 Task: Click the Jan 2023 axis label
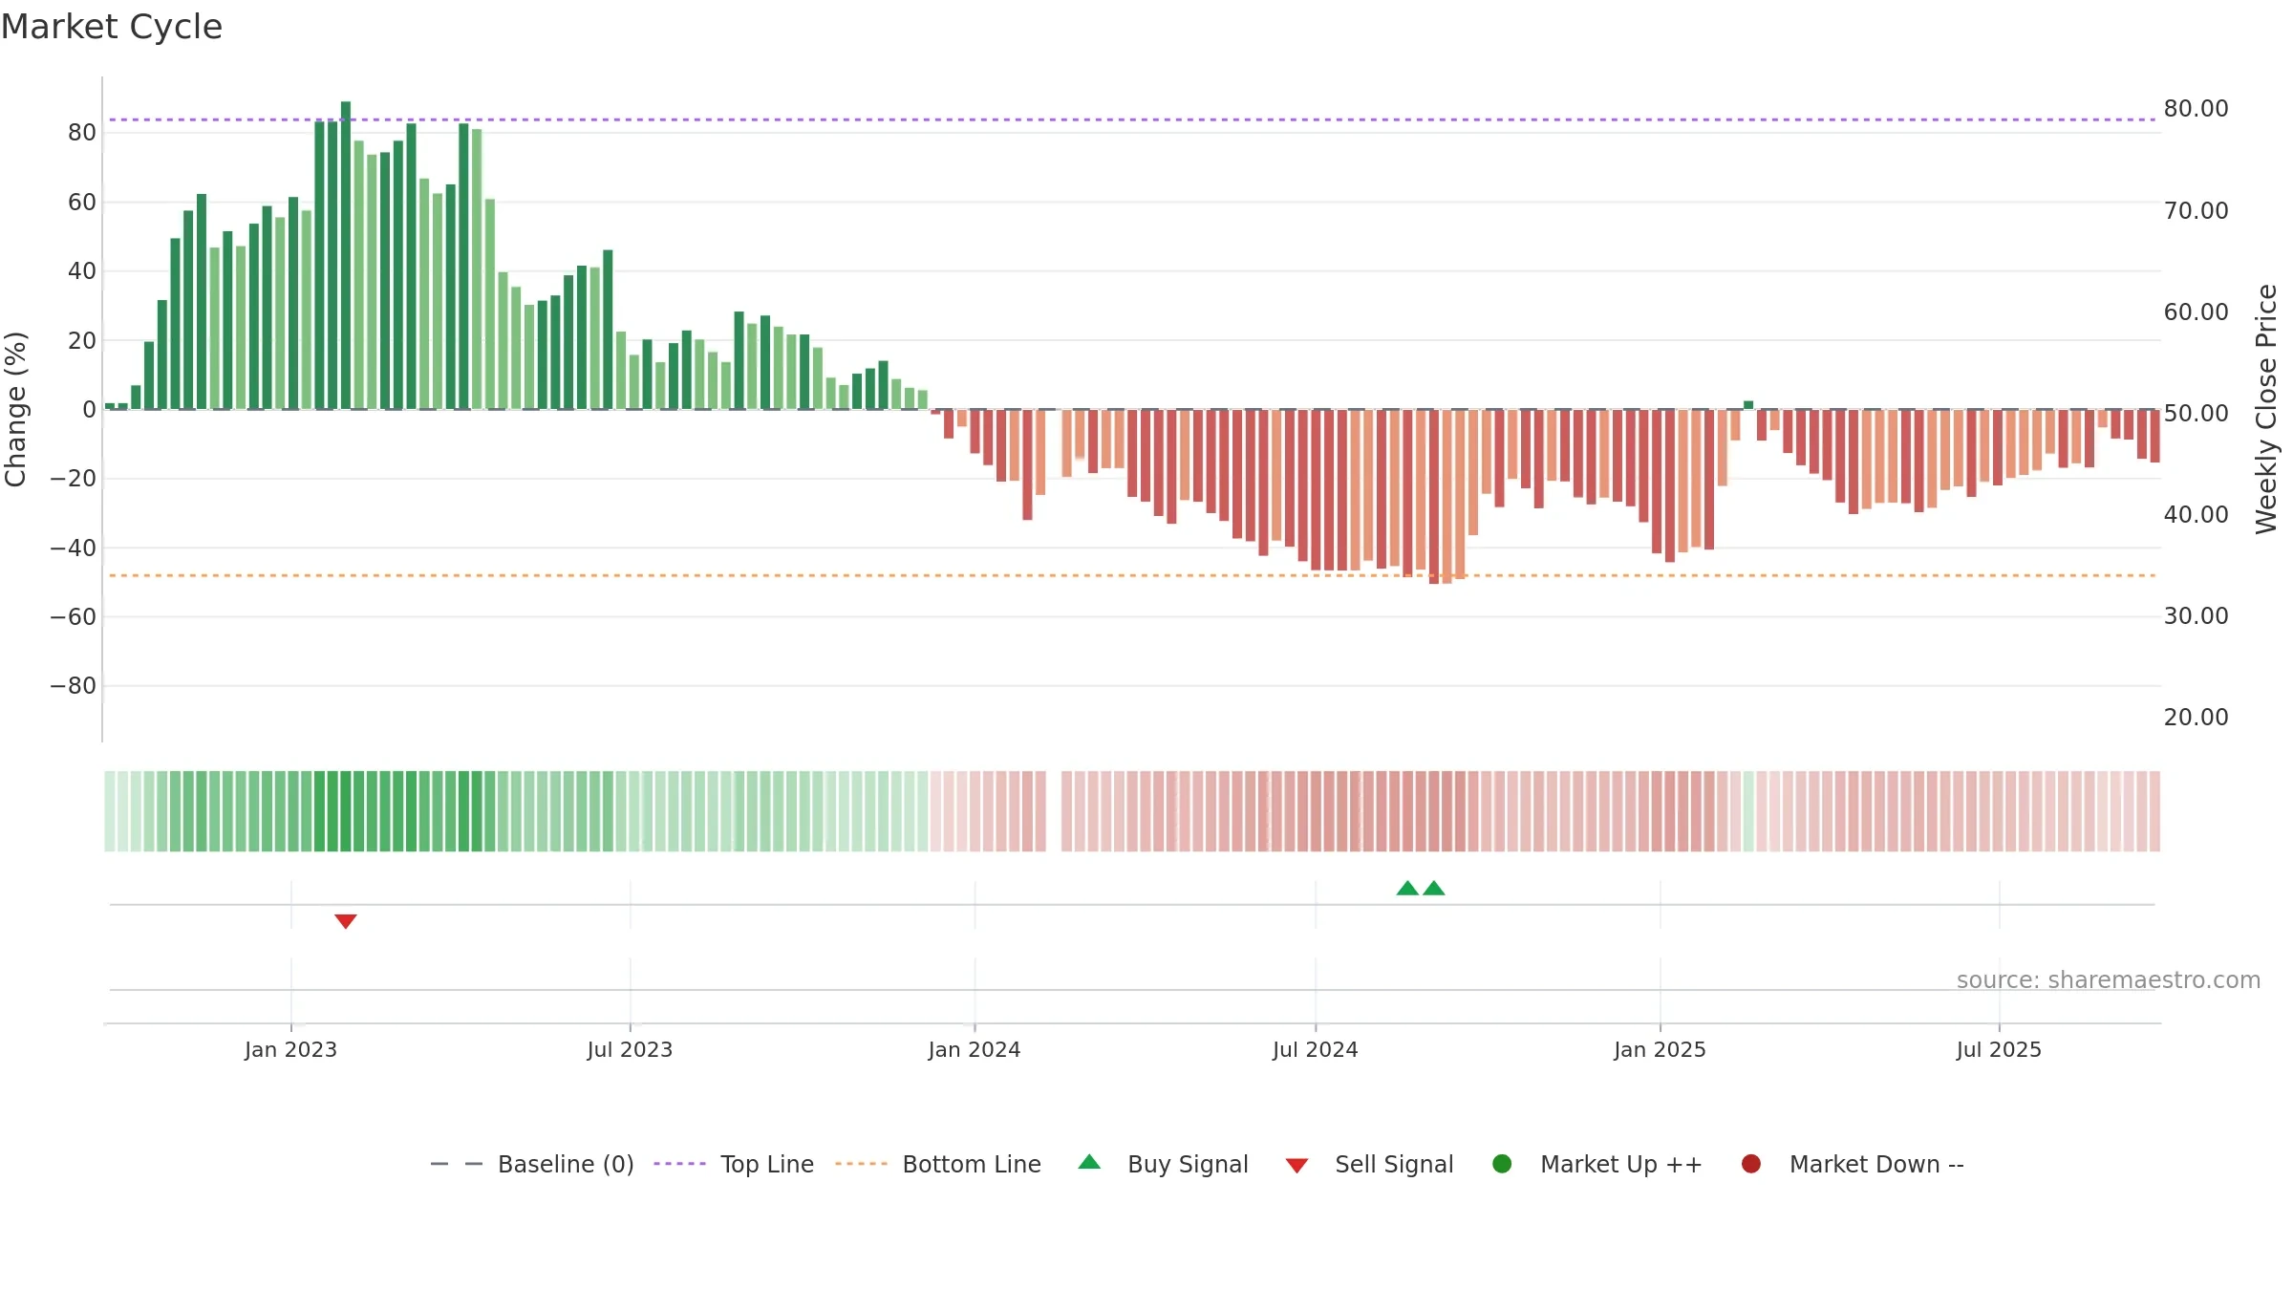(290, 1049)
